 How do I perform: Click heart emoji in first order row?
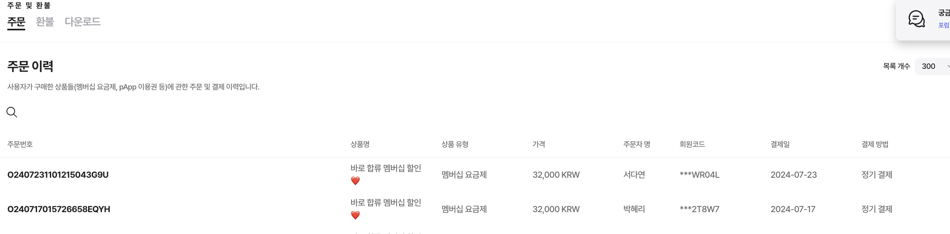click(x=355, y=181)
